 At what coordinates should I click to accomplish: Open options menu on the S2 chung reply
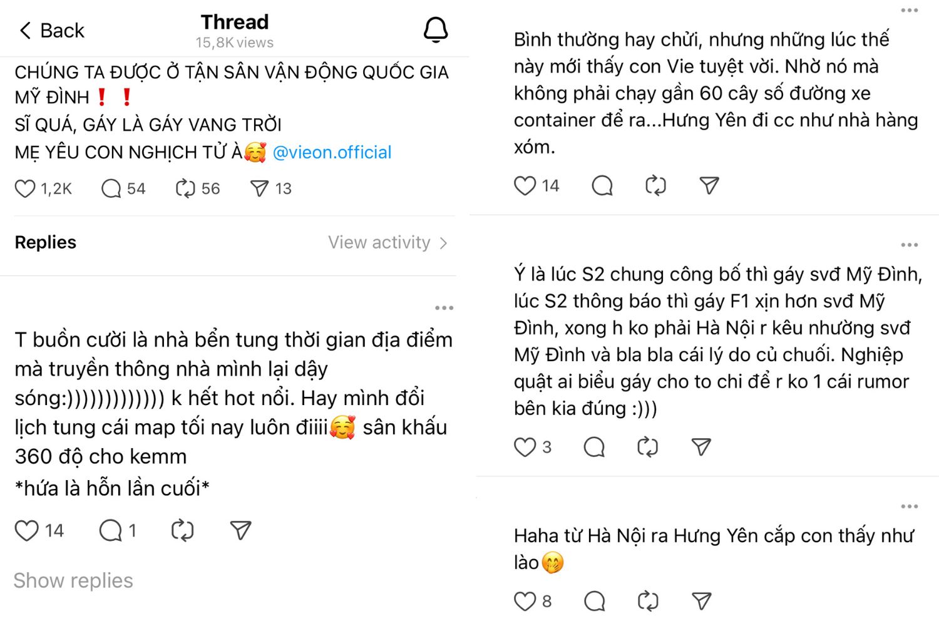point(908,244)
